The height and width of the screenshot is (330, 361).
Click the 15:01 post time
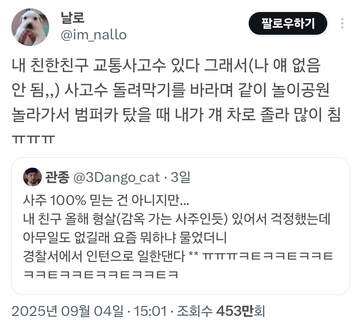150,311
